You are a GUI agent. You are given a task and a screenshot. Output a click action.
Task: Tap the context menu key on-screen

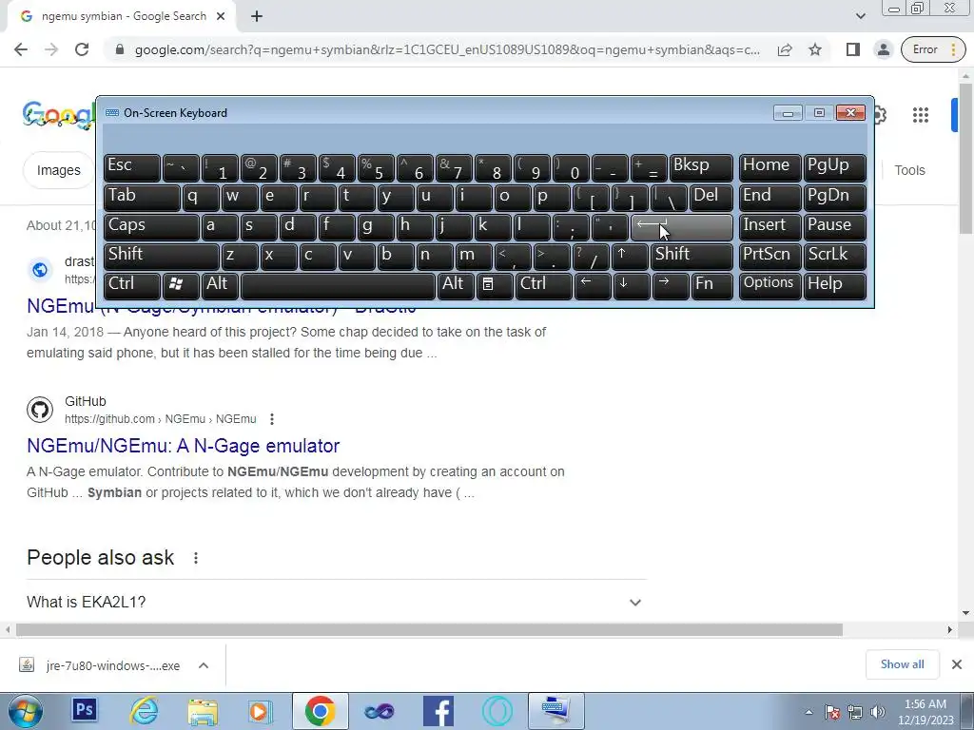pos(495,286)
